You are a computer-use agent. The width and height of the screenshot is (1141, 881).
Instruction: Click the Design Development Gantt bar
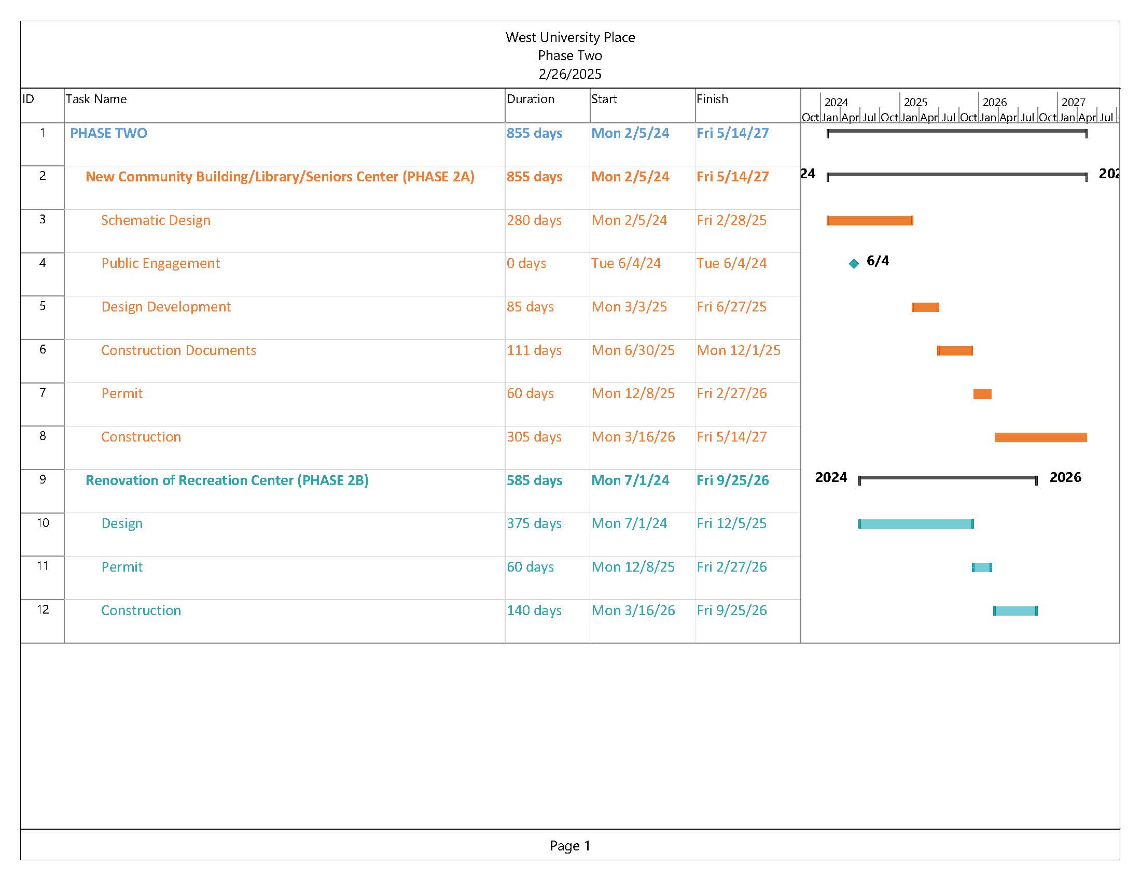tap(925, 307)
